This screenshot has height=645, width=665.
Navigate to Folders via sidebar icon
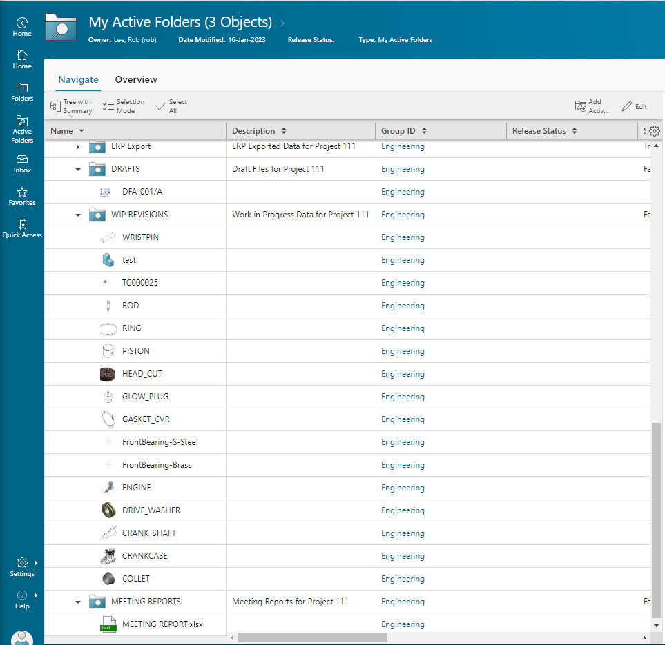[x=22, y=90]
